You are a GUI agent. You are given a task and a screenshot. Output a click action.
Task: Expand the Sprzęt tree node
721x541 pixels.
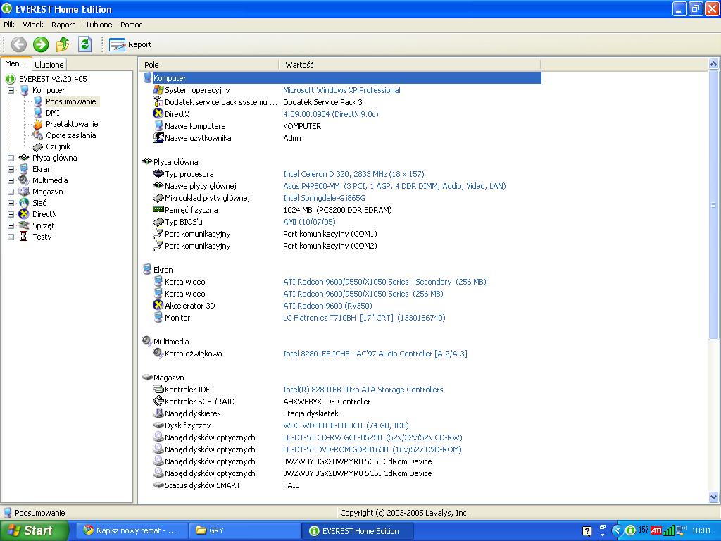point(11,226)
